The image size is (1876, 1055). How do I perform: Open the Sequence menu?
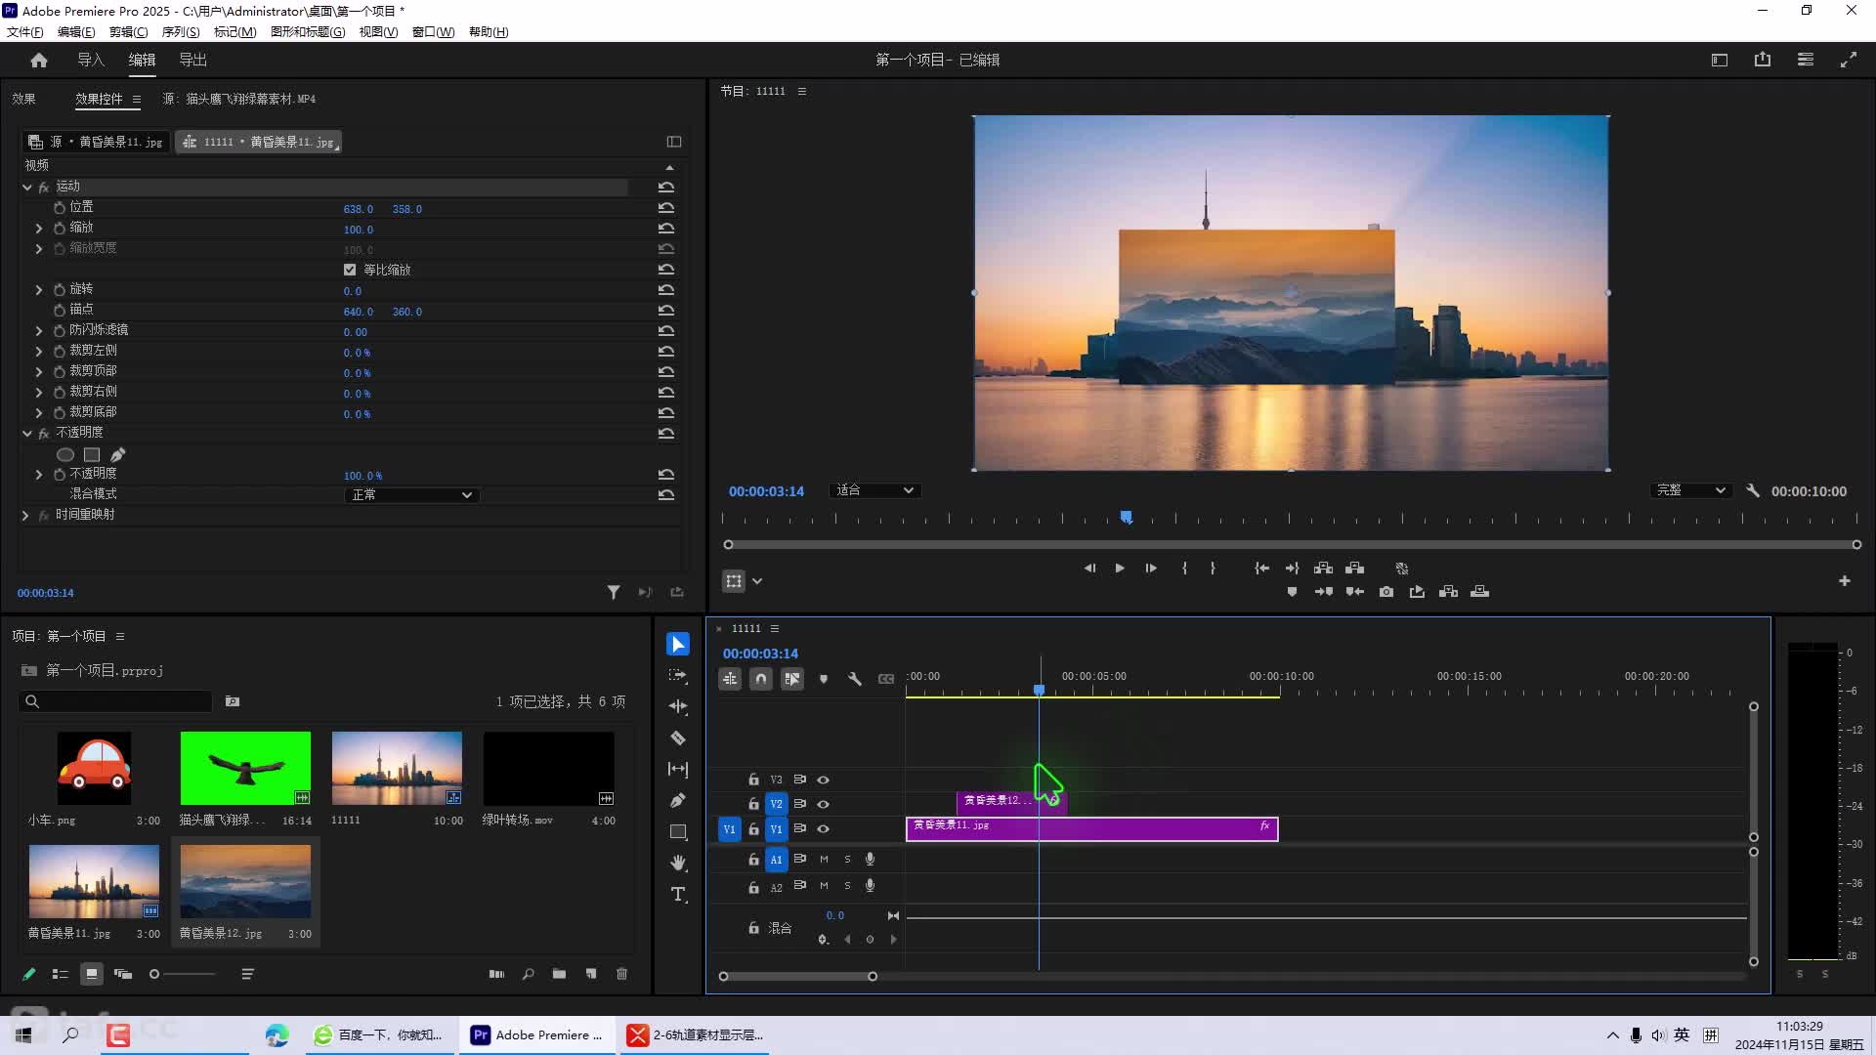coord(181,32)
